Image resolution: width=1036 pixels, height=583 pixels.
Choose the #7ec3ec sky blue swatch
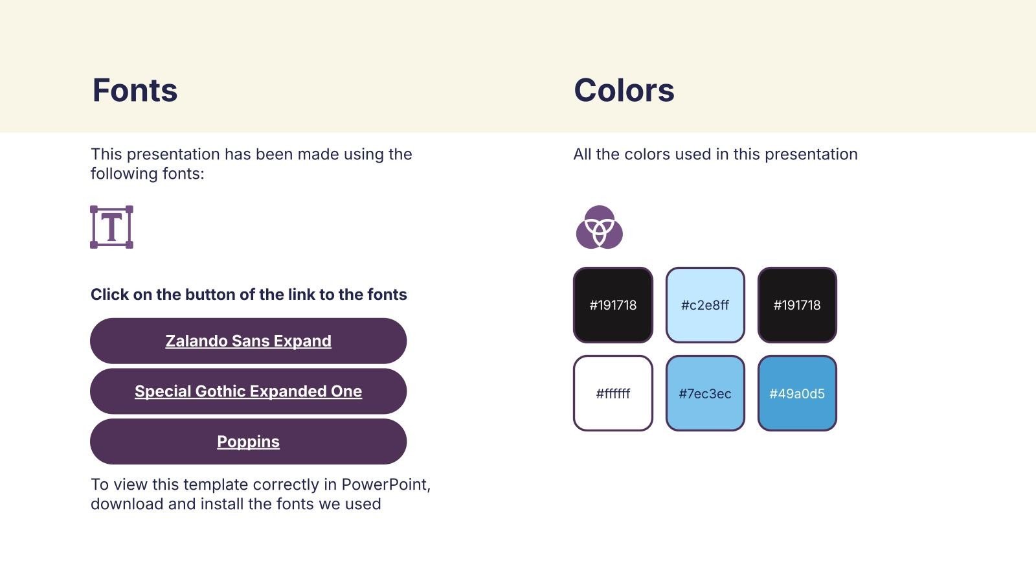click(705, 393)
